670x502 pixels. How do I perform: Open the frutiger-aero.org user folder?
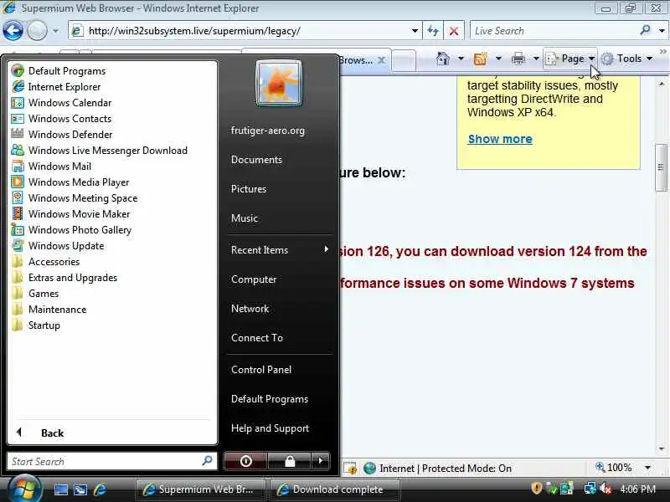pyautogui.click(x=268, y=131)
